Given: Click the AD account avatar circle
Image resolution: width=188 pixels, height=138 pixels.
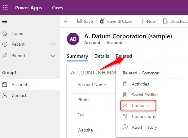Looking at the screenshot, I should (x=73, y=39).
